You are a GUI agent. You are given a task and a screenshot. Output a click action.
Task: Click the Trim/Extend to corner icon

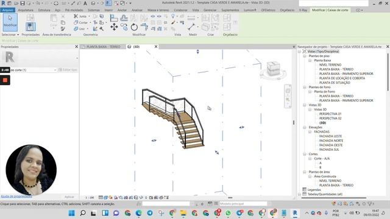[x=144, y=27]
